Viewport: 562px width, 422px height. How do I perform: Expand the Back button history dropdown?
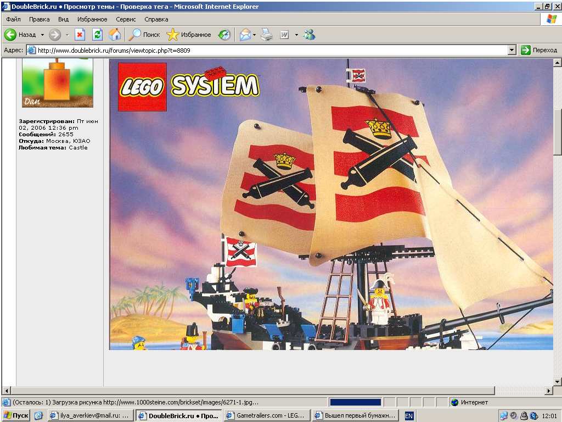pyautogui.click(x=42, y=35)
